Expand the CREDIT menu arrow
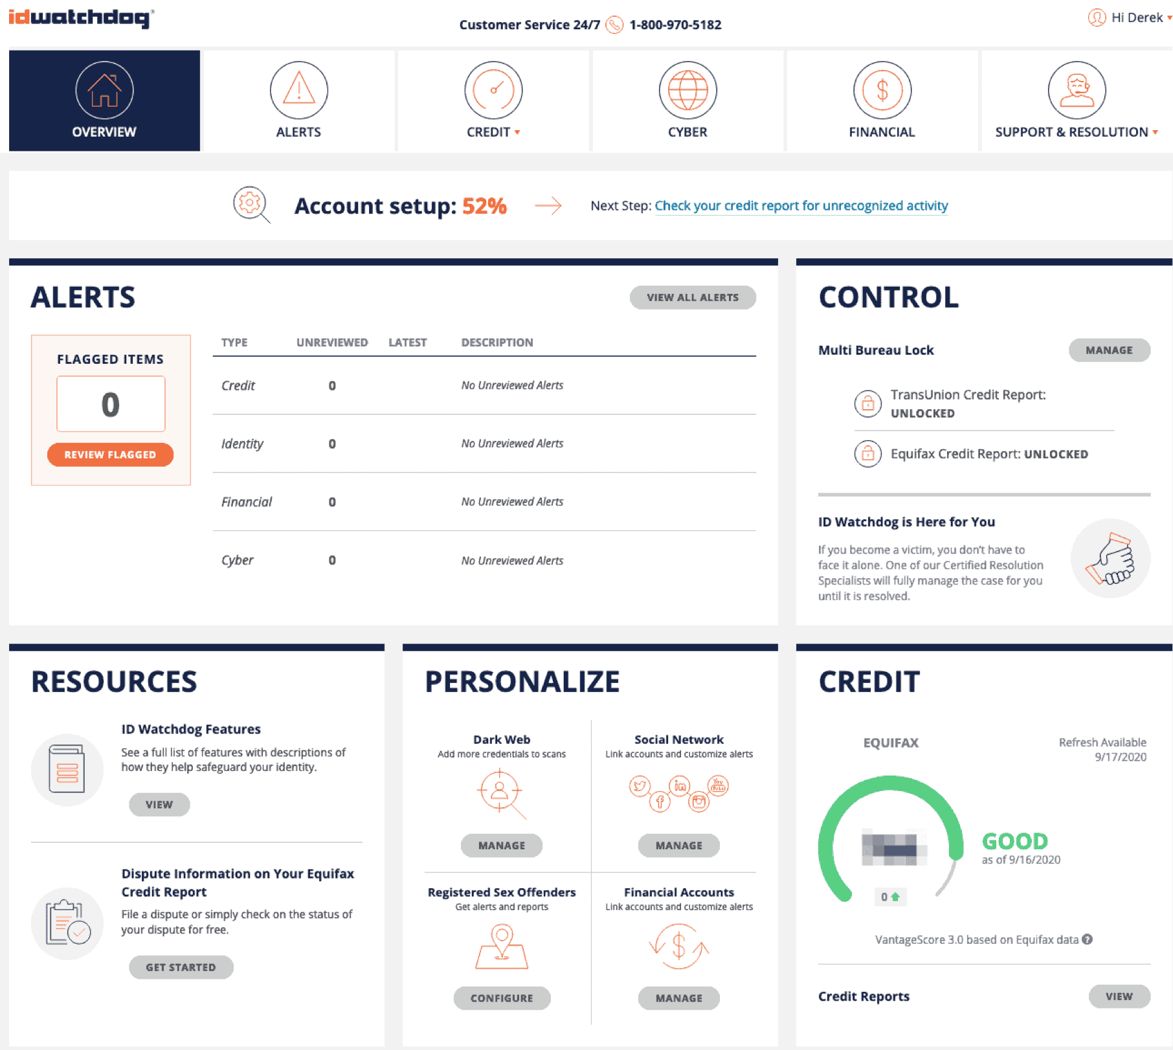This screenshot has width=1173, height=1050. pyautogui.click(x=517, y=133)
